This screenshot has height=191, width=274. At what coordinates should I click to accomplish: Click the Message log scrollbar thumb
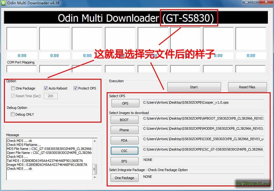click(94, 169)
